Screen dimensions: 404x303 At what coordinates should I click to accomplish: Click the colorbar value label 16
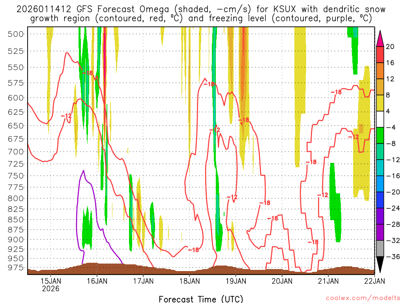pos(390,63)
